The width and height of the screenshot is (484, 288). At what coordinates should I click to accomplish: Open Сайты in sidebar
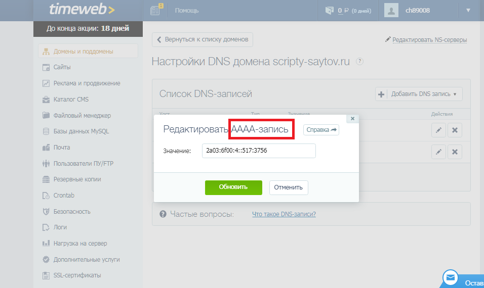click(62, 67)
